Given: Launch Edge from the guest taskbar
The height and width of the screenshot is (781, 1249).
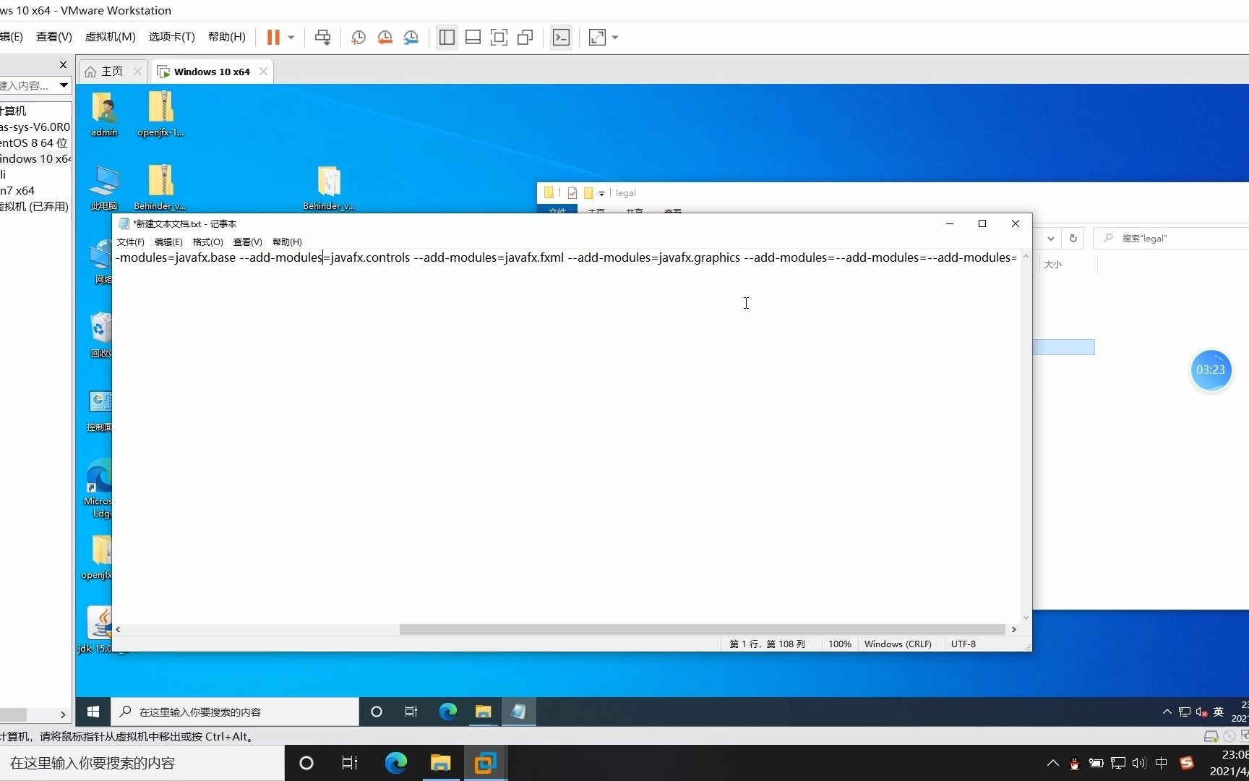Looking at the screenshot, I should (x=447, y=712).
